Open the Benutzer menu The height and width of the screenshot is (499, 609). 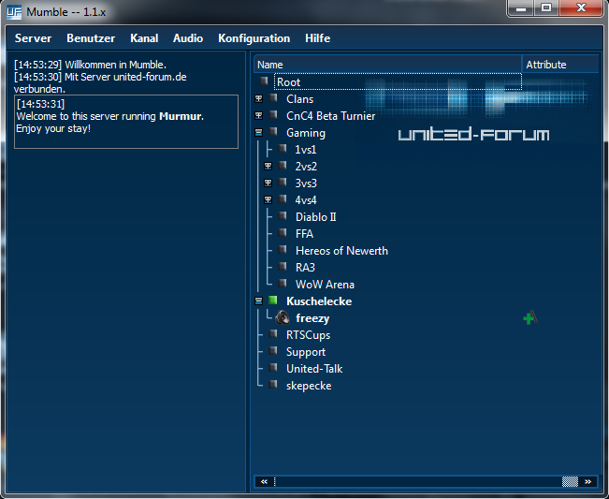click(91, 38)
